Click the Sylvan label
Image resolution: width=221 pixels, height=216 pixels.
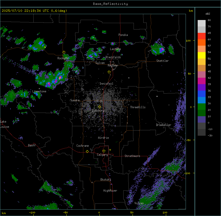[100, 63]
